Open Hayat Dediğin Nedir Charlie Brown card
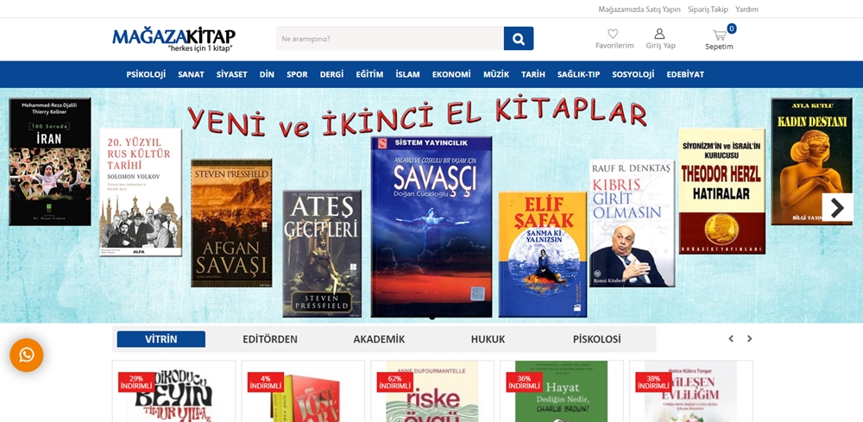Image resolution: width=863 pixels, height=422 pixels. tap(562, 391)
